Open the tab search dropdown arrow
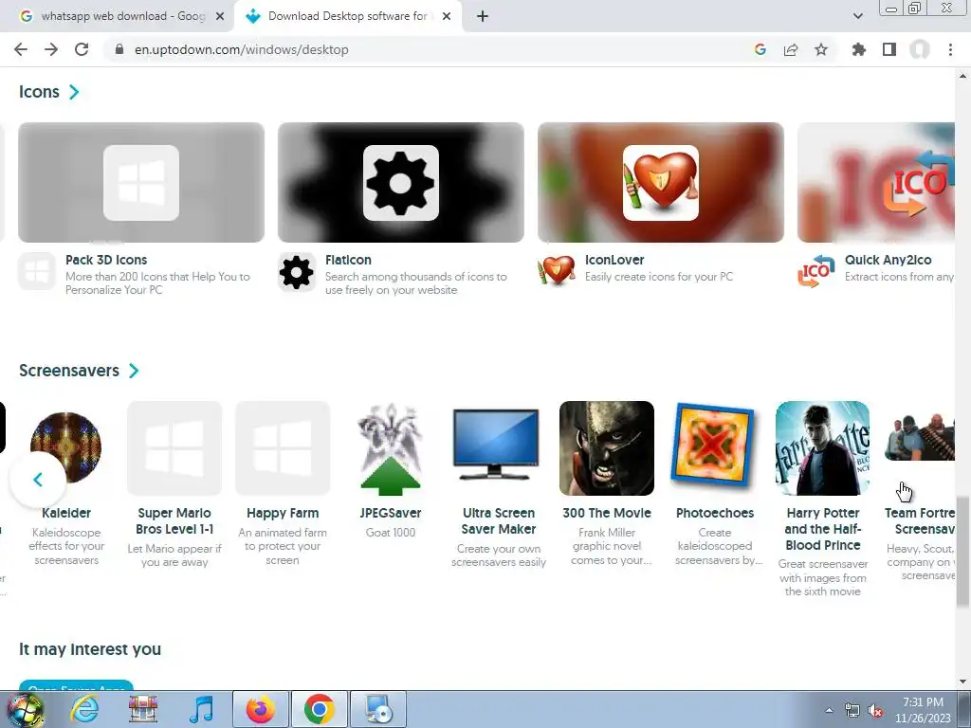971x728 pixels. coord(857,16)
